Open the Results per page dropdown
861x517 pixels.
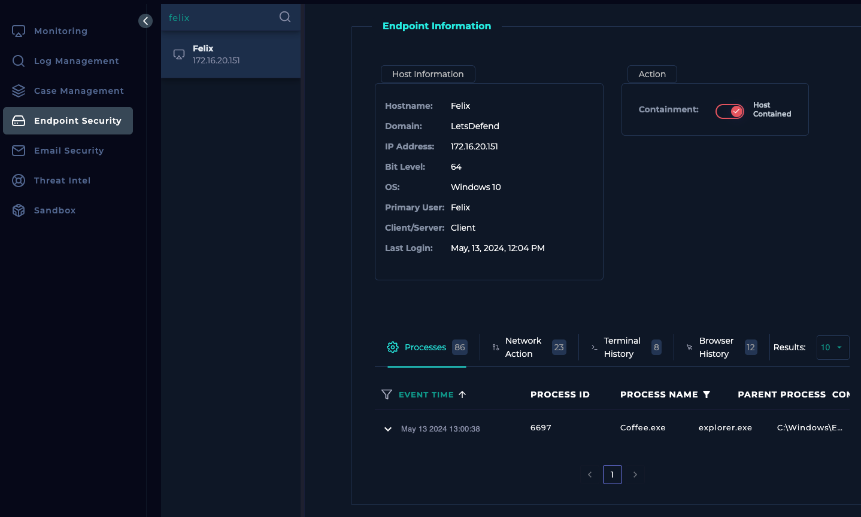tap(832, 347)
